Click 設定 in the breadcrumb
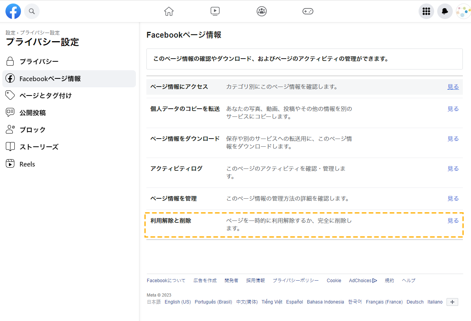 (10, 33)
